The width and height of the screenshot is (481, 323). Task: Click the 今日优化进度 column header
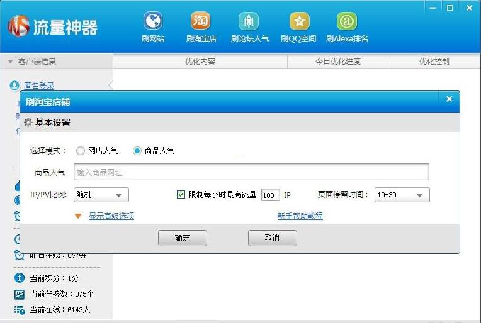(x=337, y=62)
